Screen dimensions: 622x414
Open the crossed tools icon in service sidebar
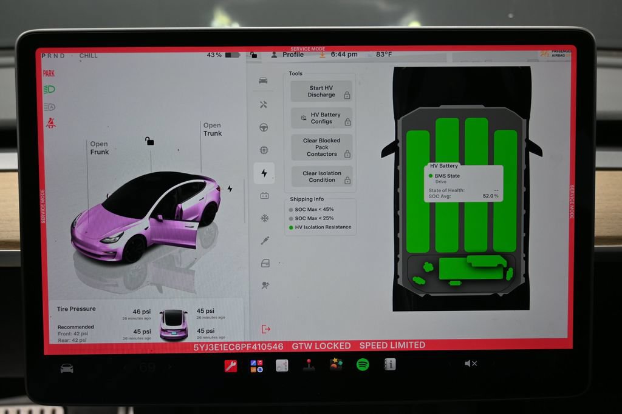click(x=264, y=104)
